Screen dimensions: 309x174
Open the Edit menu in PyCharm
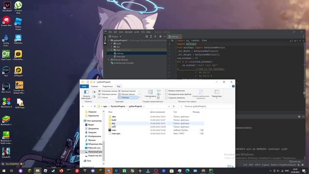click(115, 32)
